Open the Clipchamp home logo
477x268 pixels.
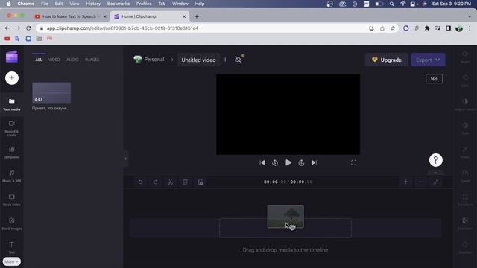tap(12, 57)
